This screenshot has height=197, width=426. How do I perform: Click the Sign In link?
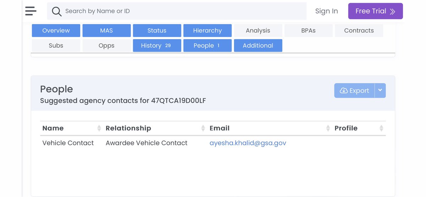coord(326,11)
